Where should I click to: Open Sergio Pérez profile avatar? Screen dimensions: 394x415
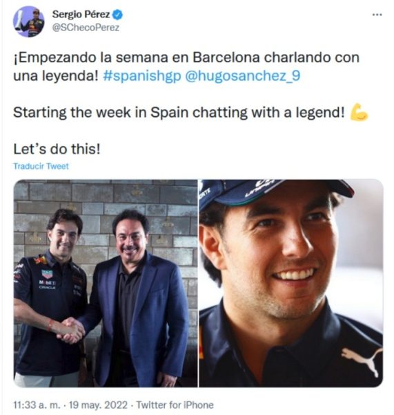[x=28, y=21]
